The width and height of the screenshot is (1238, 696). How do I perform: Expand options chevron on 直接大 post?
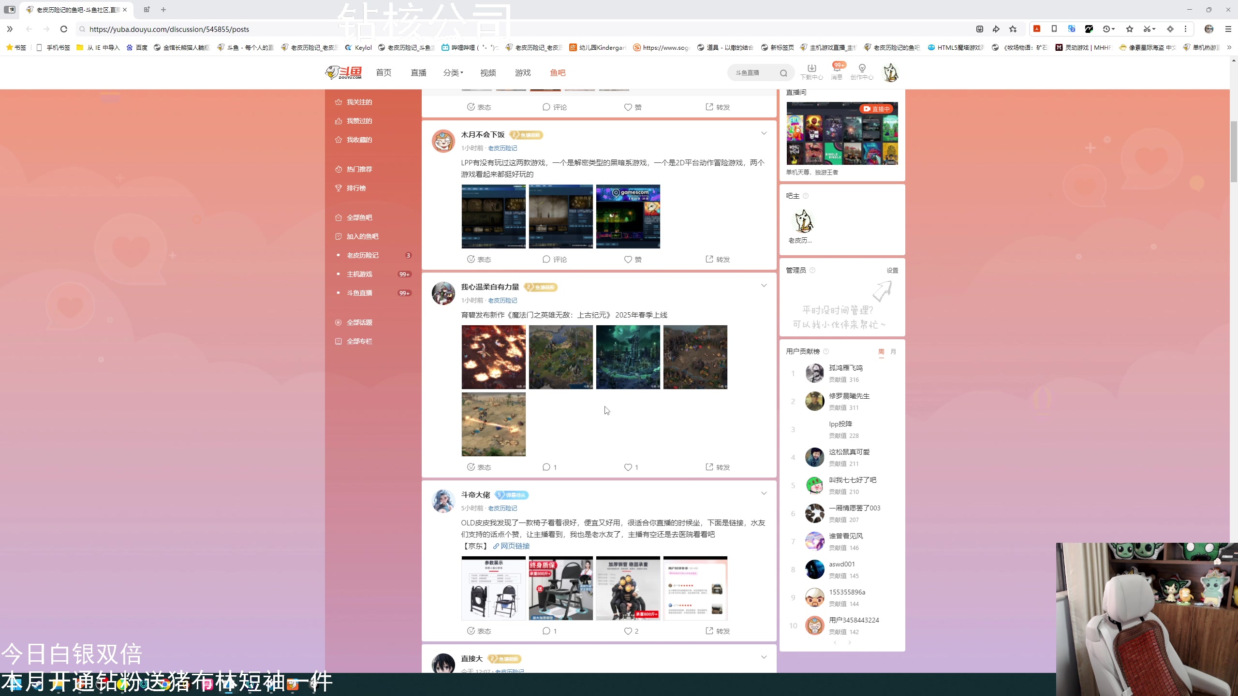(x=764, y=657)
